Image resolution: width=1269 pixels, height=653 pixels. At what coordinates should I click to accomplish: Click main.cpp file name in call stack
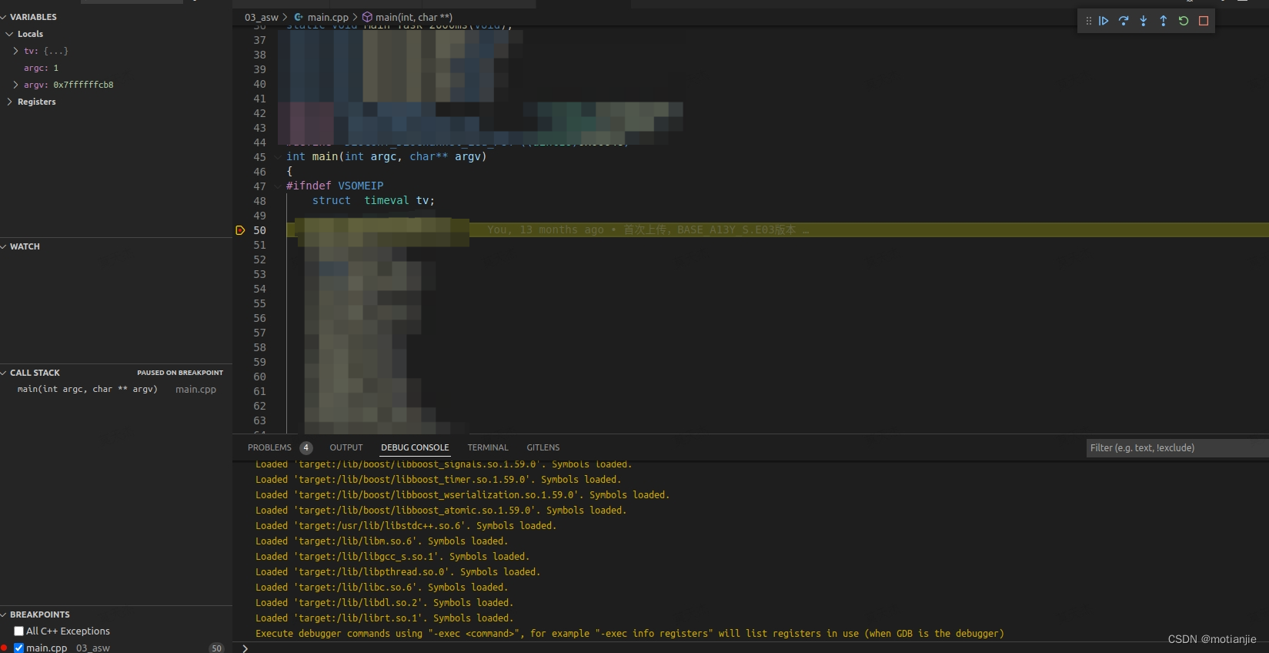(195, 390)
